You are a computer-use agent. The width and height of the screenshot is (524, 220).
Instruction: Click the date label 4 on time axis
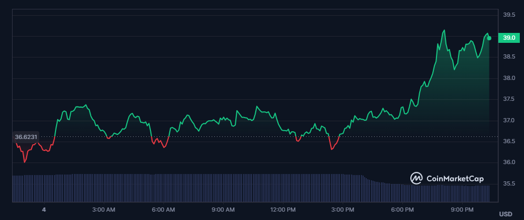[44, 210]
